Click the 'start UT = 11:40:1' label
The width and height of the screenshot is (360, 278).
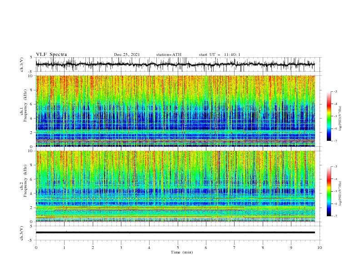[220, 55]
